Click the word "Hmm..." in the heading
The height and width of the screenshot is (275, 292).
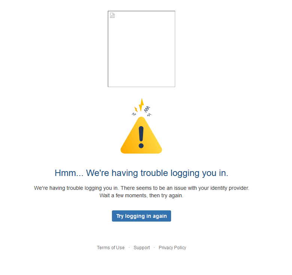[69, 173]
